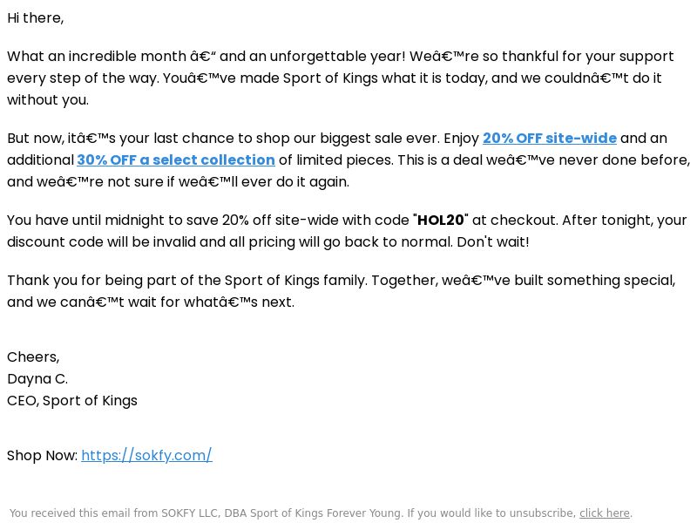
Task: Click the "Hi there," greeting line
Action: 36,18
